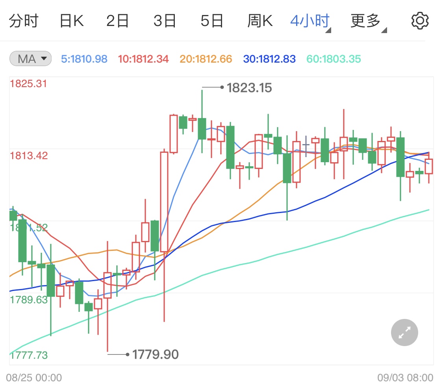The height and width of the screenshot is (389, 443).
Task: Open chart settings gear icon
Action: coord(420,20)
